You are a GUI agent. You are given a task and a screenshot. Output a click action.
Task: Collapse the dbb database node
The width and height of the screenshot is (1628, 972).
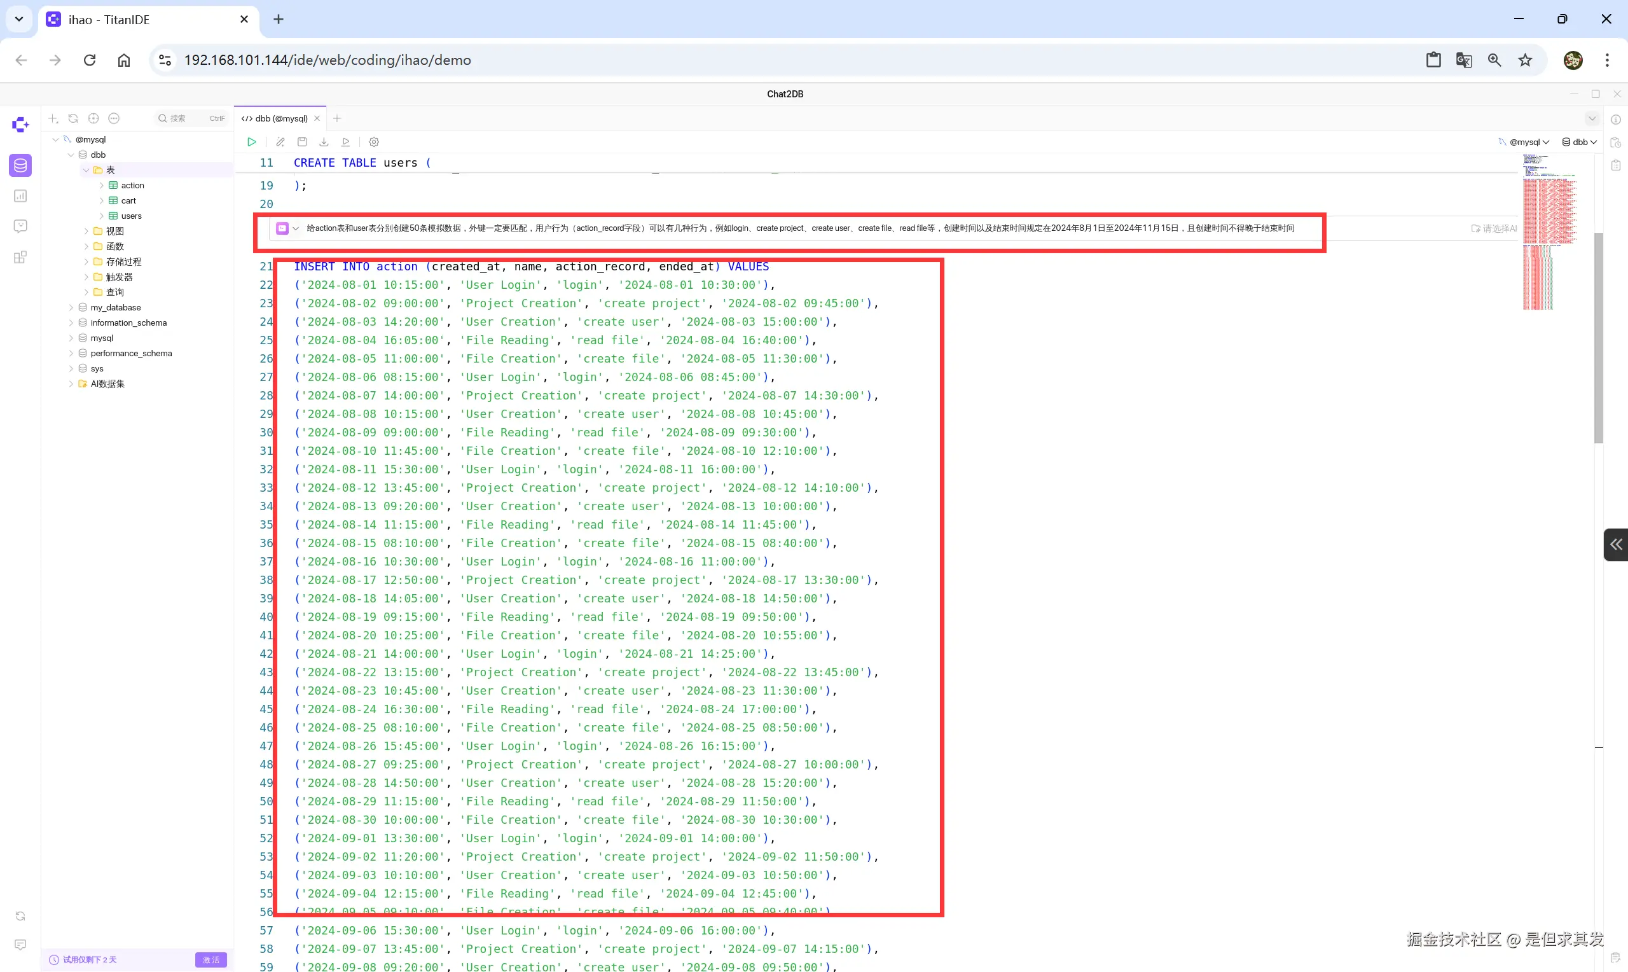(x=71, y=155)
